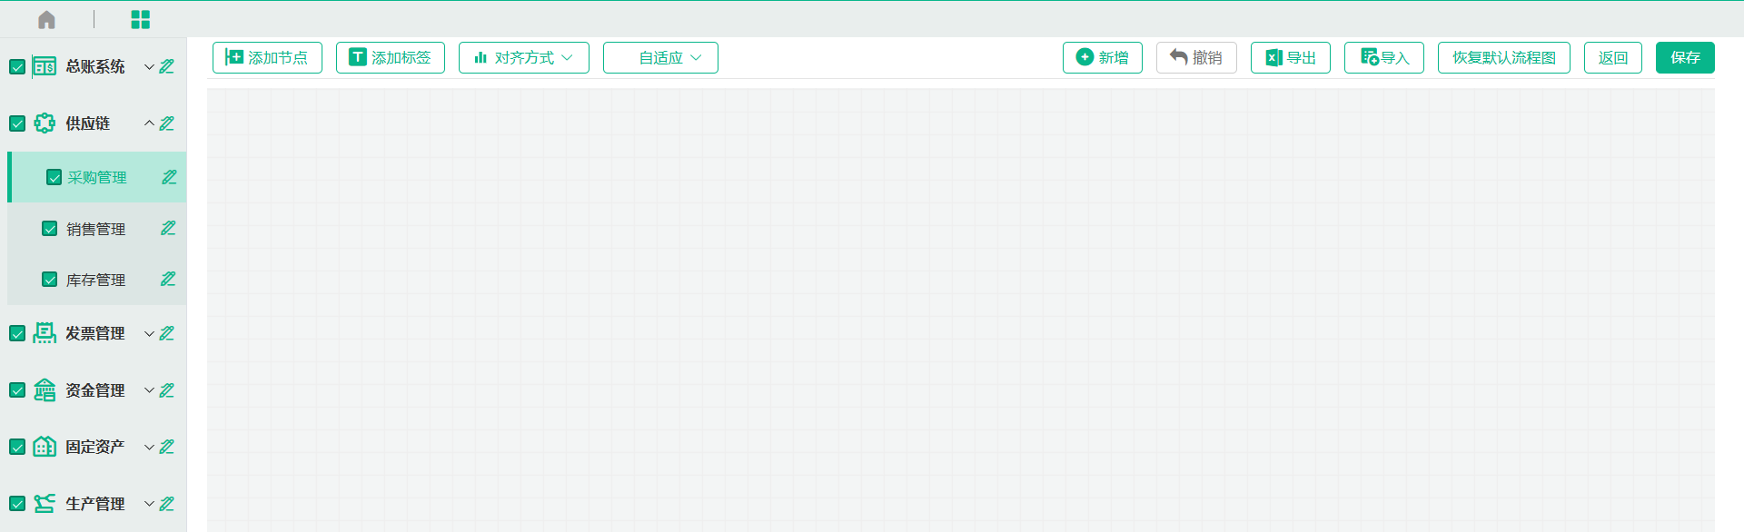Uncheck the 资金管理 checkbox
Viewport: 1744px width, 532px height.
coord(17,390)
